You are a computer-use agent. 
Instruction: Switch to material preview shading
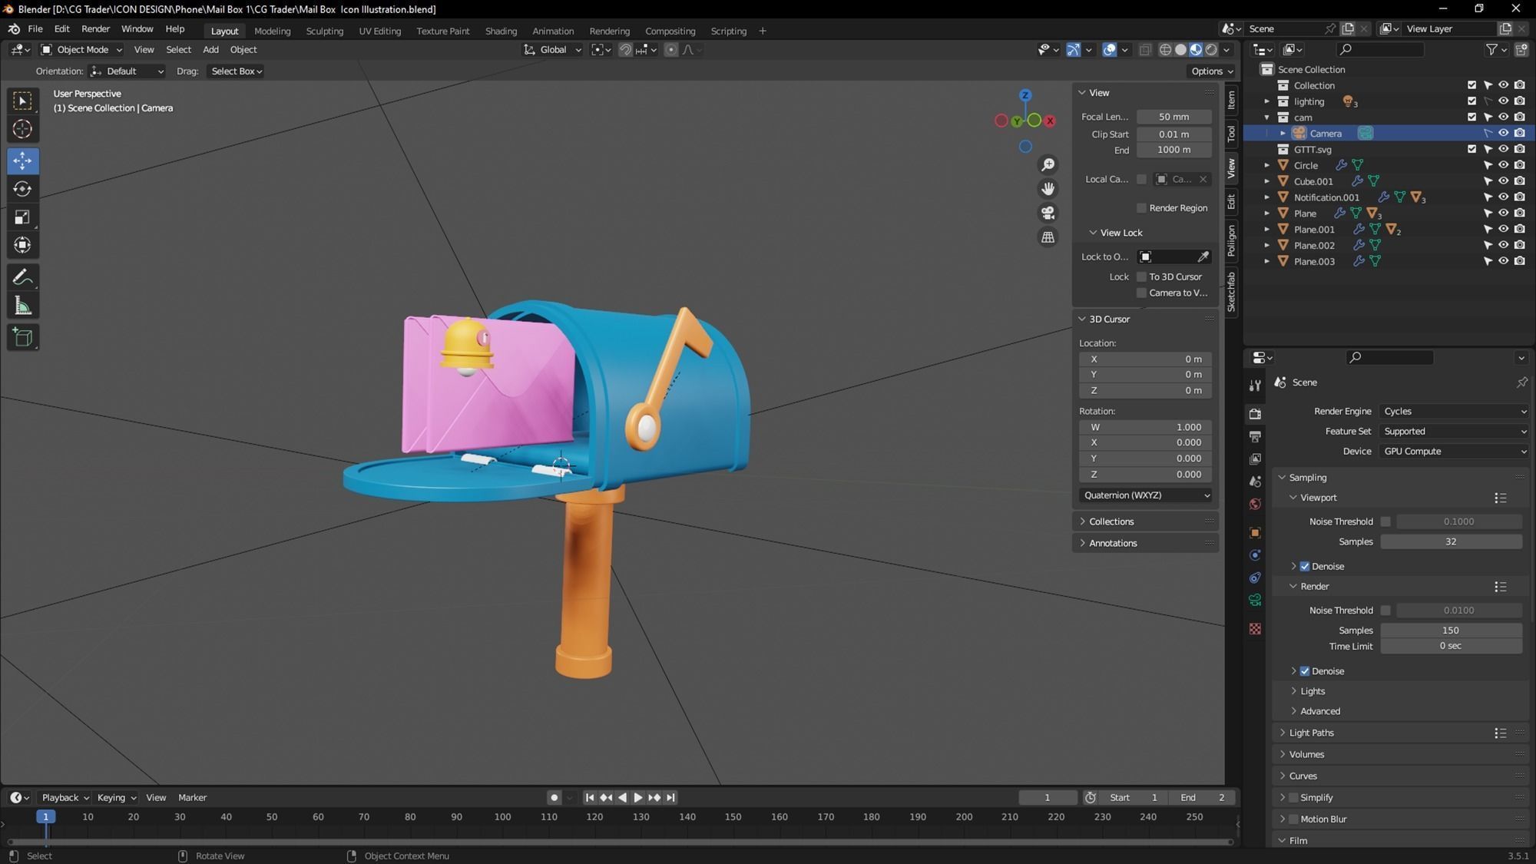point(1196,50)
